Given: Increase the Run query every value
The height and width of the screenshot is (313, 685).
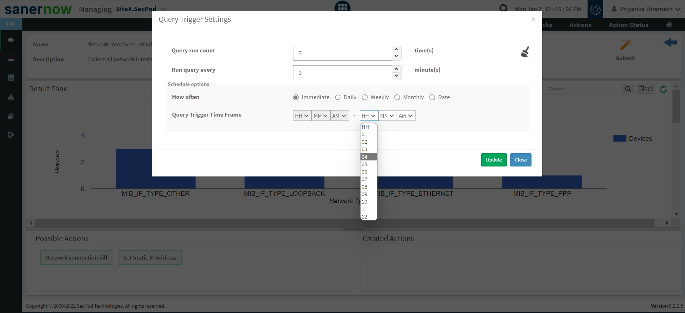Looking at the screenshot, I should (x=397, y=69).
